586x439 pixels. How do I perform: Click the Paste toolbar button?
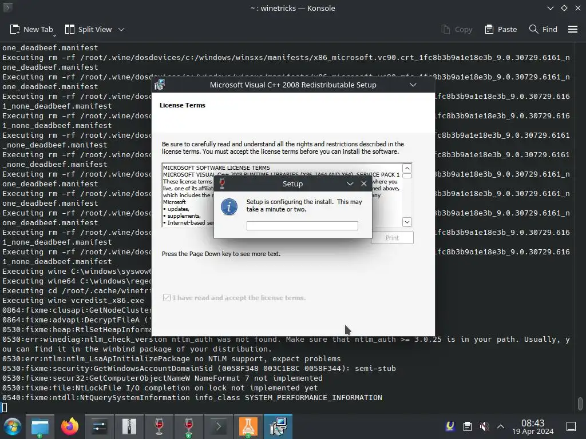coord(501,30)
